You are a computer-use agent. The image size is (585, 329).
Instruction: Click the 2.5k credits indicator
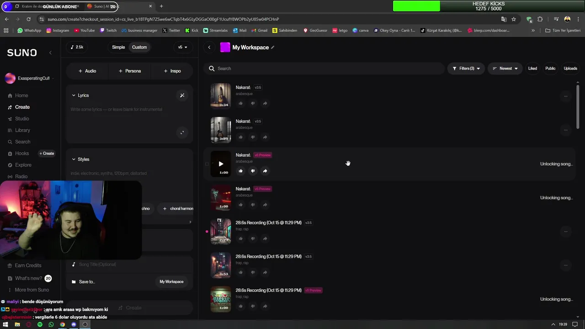[77, 47]
